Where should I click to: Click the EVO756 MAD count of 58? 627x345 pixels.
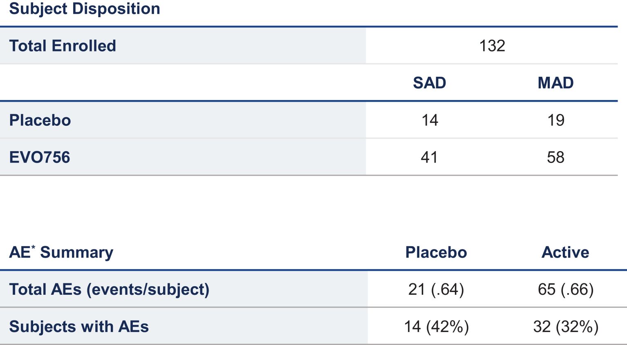click(x=555, y=158)
